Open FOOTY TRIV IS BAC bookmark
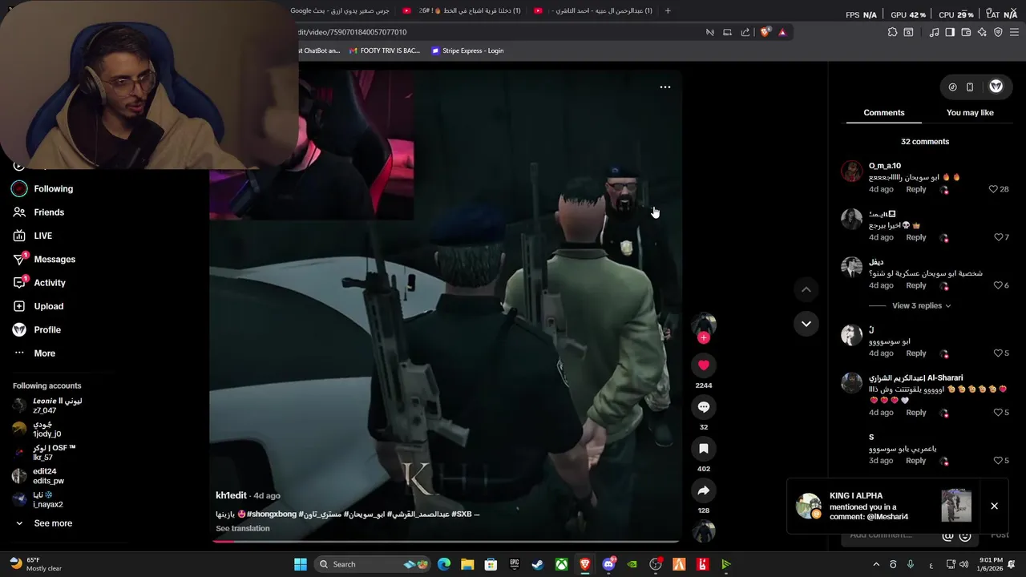The image size is (1026, 577). (385, 50)
